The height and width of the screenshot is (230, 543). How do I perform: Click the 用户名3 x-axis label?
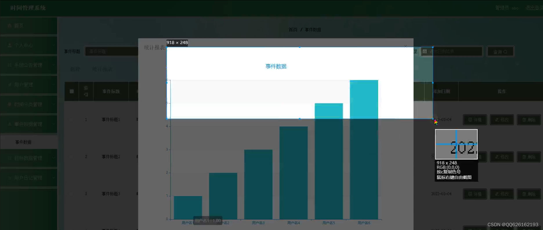point(258,223)
